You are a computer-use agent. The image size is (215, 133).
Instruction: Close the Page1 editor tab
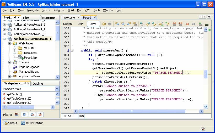click(95, 17)
